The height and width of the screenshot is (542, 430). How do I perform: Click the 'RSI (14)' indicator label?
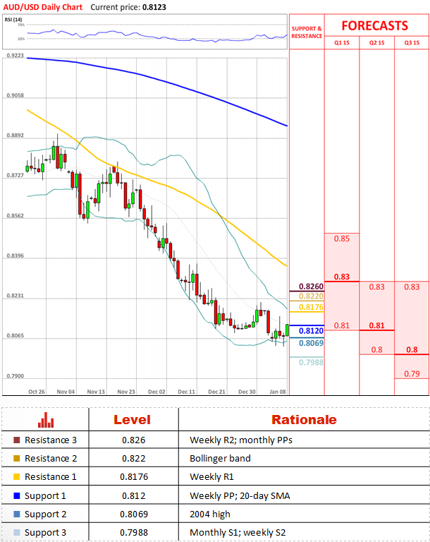(x=13, y=19)
